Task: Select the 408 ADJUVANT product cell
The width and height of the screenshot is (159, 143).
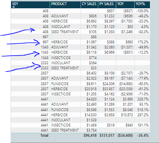Action: coord(60,16)
